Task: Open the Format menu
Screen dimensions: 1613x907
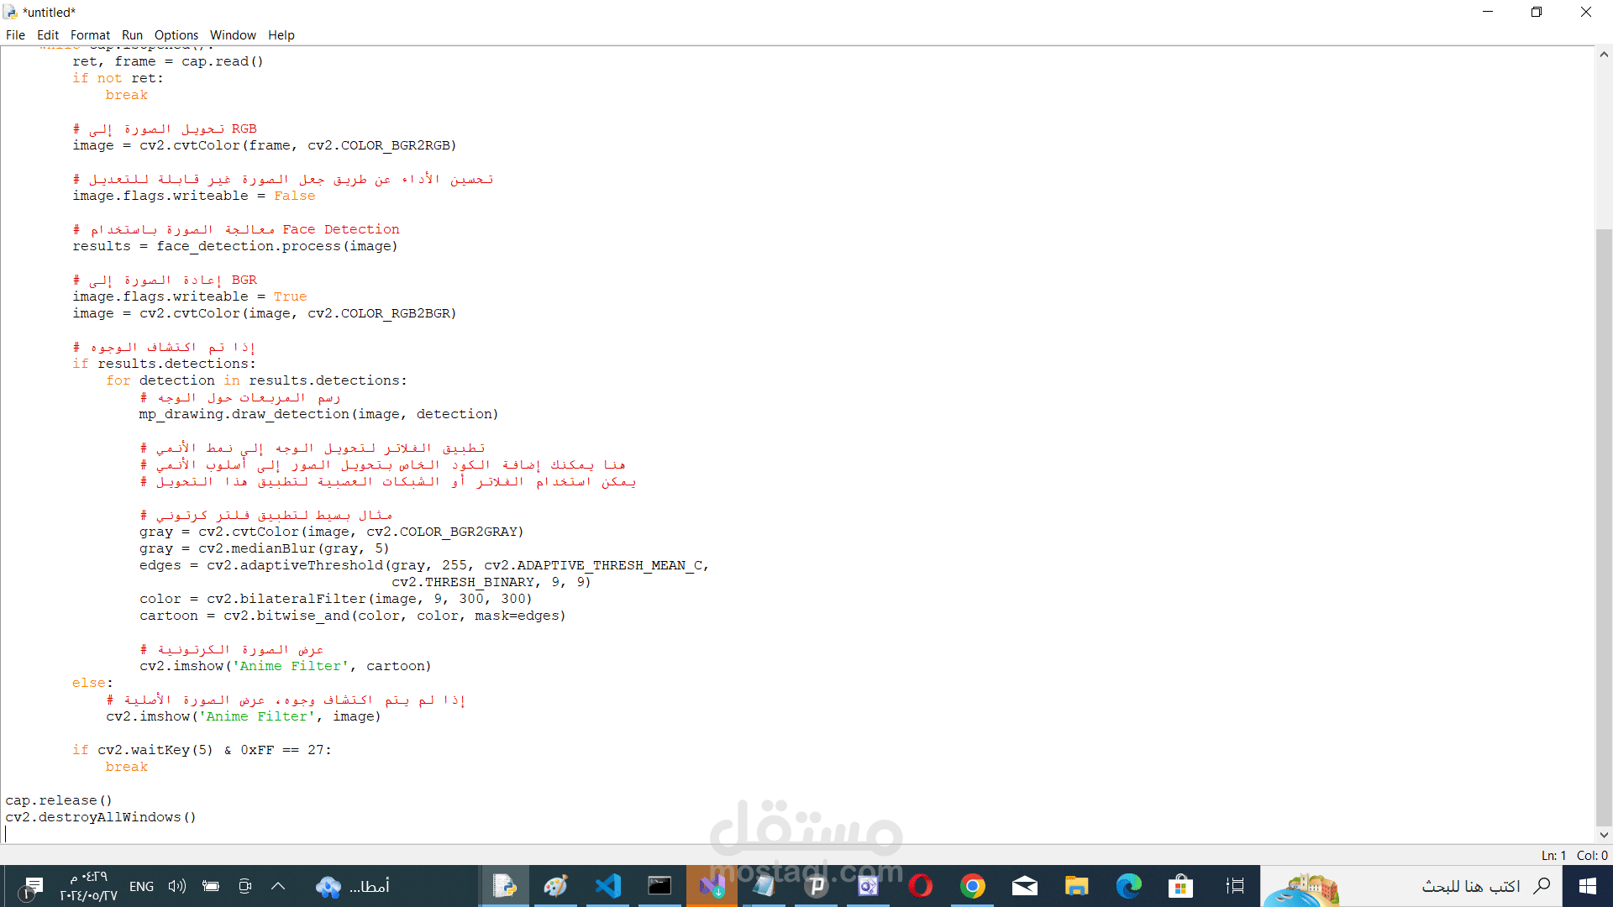Action: pos(90,34)
